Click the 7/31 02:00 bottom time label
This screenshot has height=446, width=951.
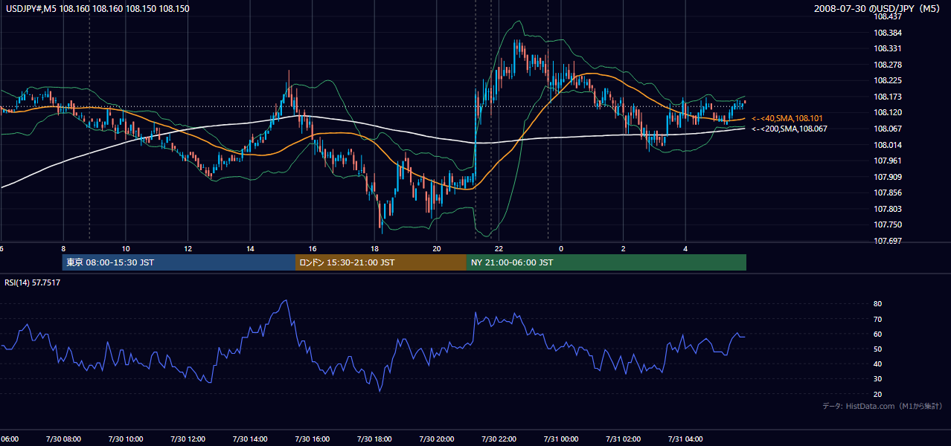coord(623,439)
